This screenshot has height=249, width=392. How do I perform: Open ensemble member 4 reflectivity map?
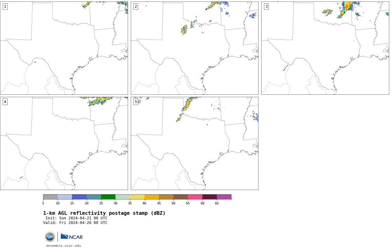tap(64, 143)
